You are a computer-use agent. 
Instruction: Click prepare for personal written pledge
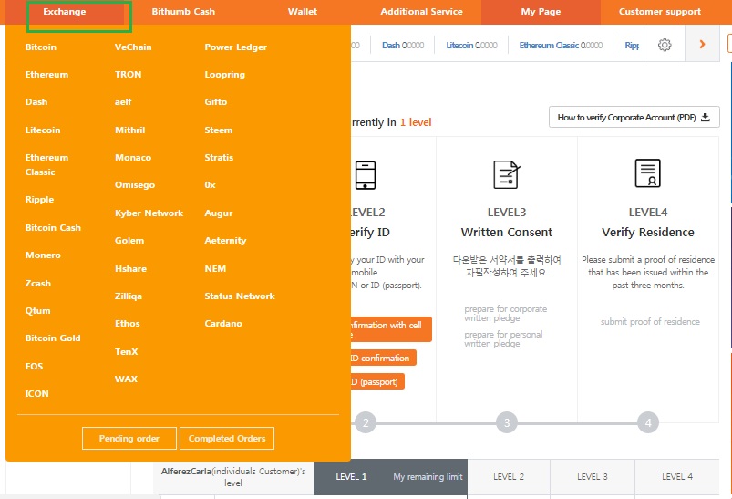(503, 339)
